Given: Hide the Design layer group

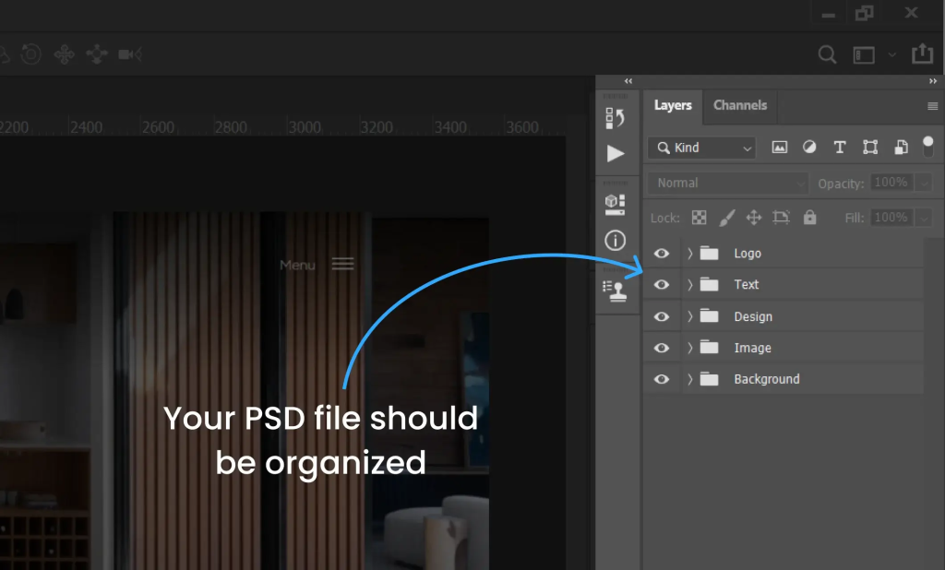Looking at the screenshot, I should click(x=662, y=315).
